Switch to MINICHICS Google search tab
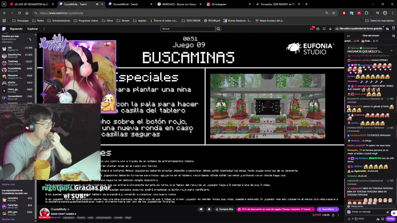Image resolution: width=397 pixels, height=223 pixels. tap(179, 4)
